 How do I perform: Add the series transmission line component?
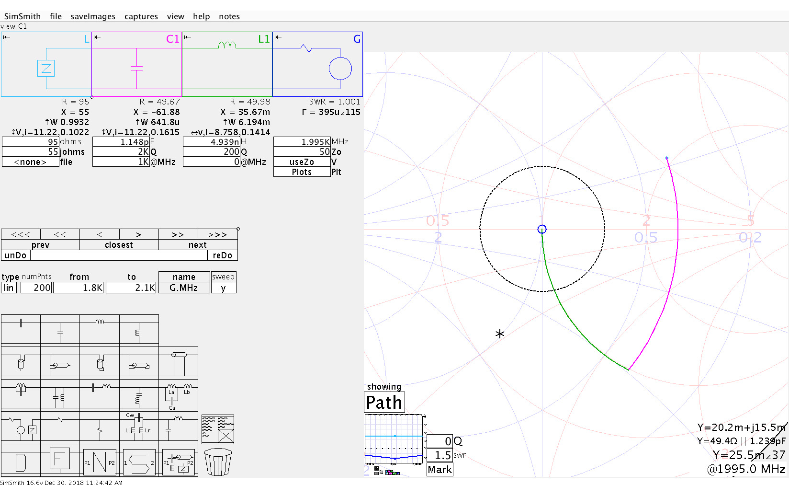point(178,362)
